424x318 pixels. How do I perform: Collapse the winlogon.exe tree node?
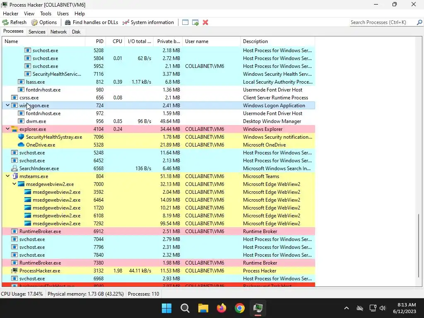point(7,105)
